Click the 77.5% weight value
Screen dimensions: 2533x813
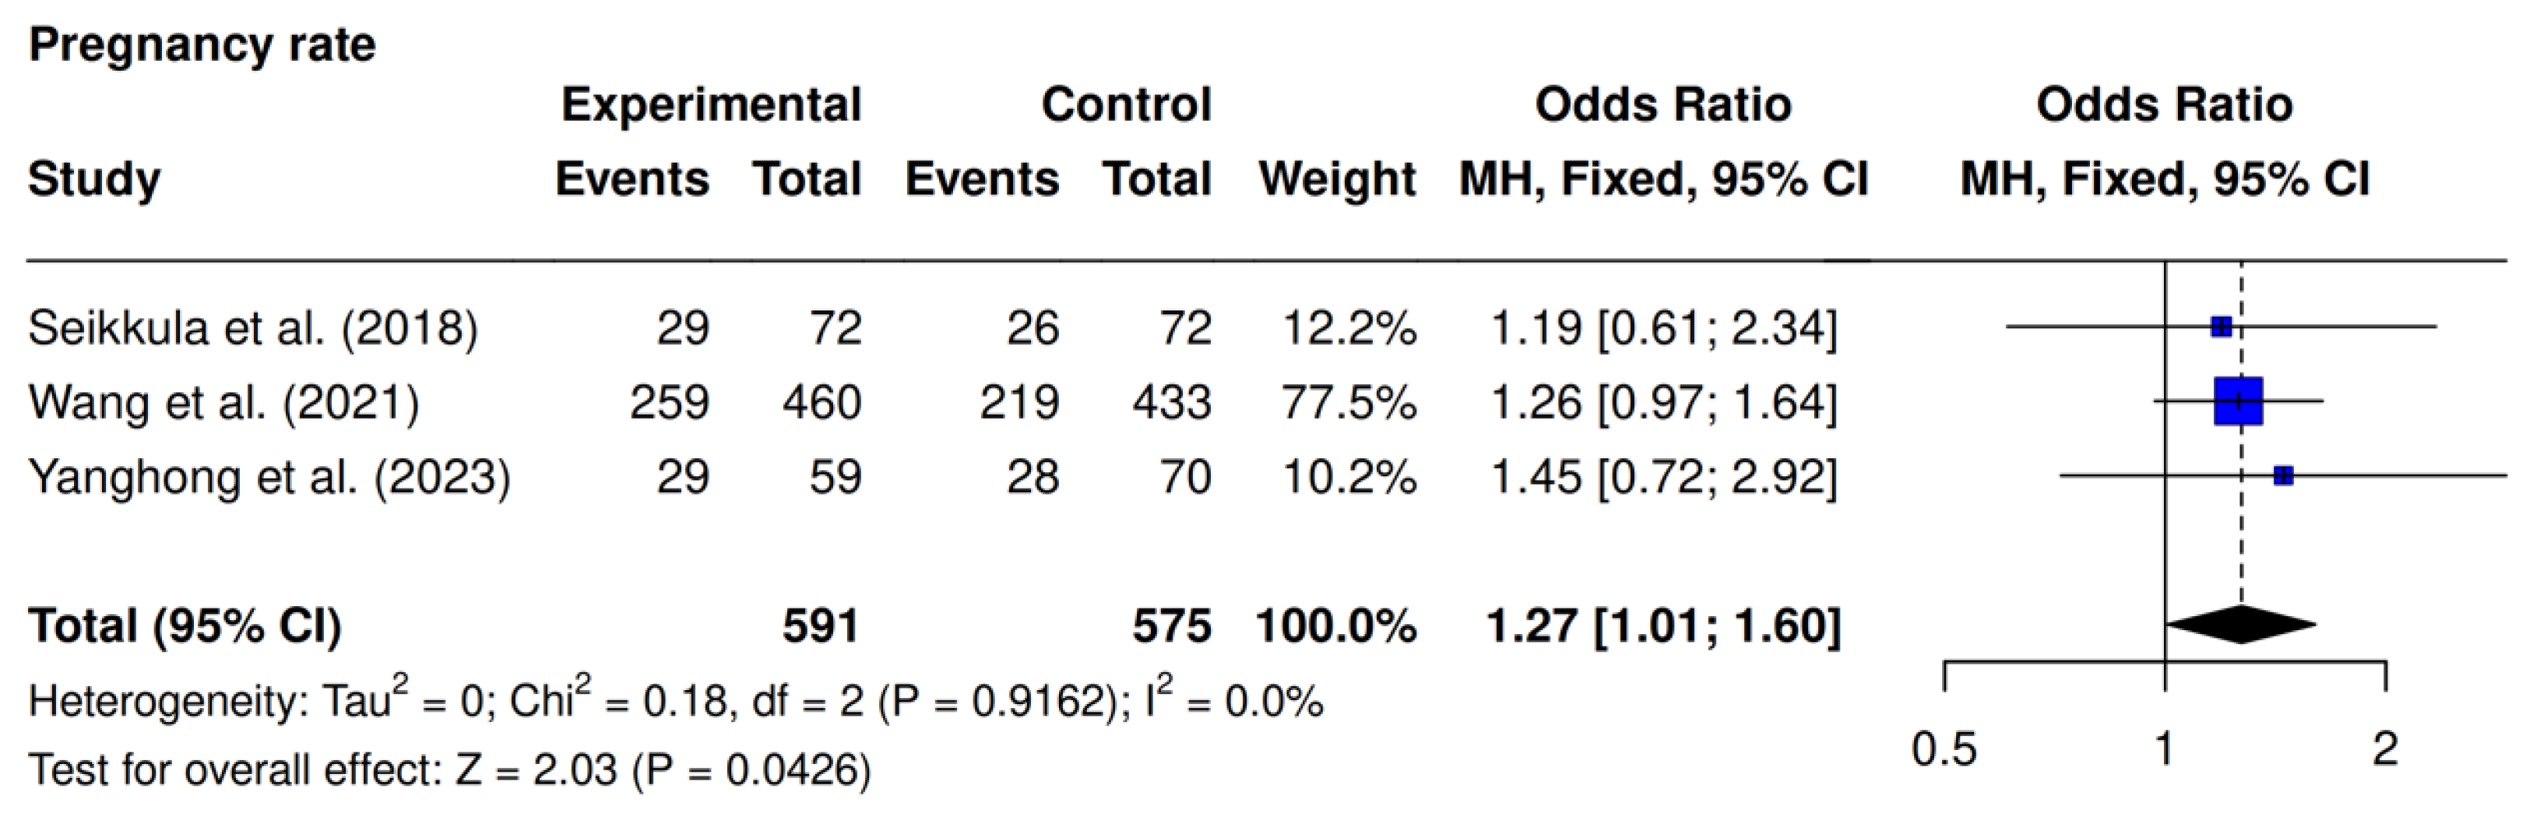(1348, 402)
